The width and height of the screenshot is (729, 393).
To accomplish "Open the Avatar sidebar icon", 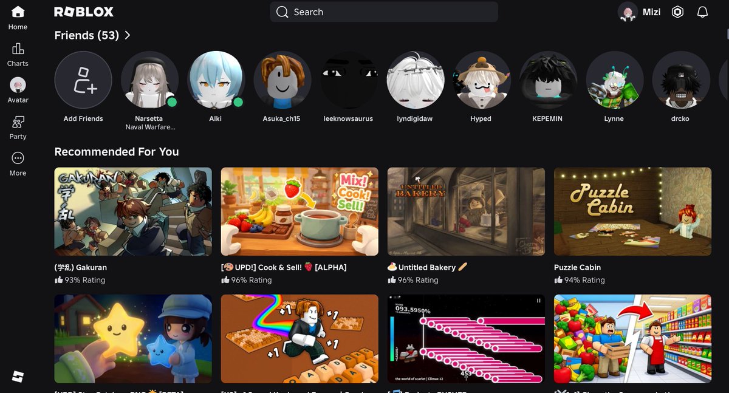I will (x=18, y=85).
